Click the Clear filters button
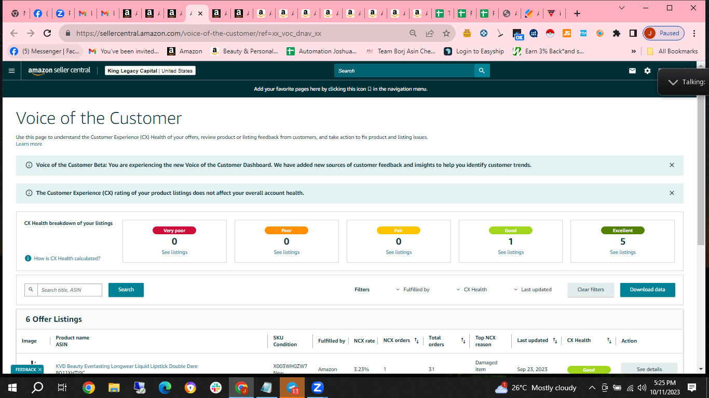 pos(591,290)
